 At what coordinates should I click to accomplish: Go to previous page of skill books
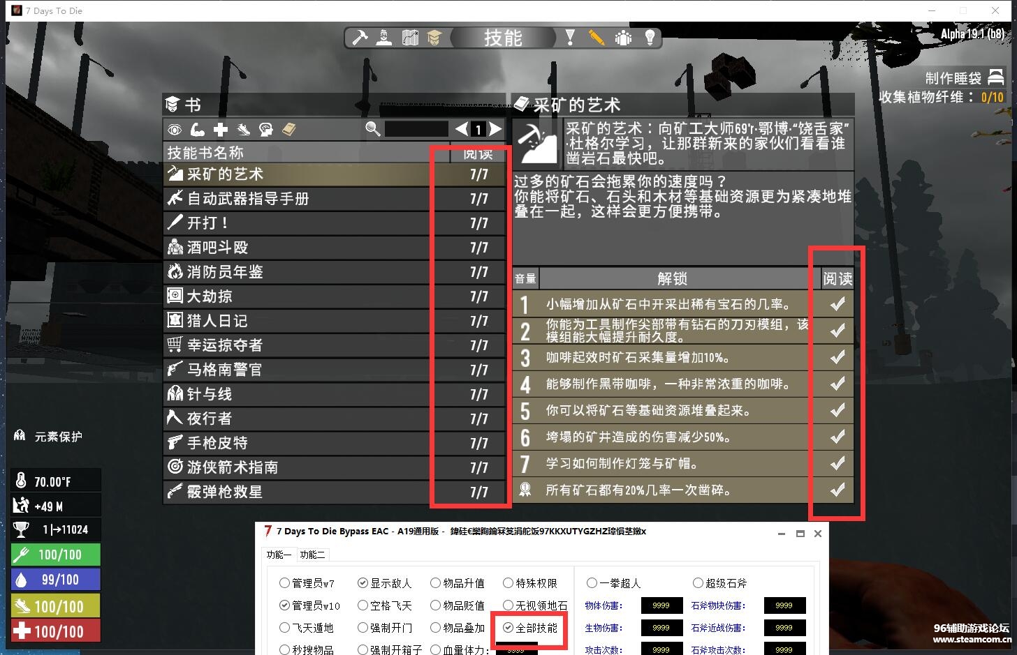click(x=462, y=129)
